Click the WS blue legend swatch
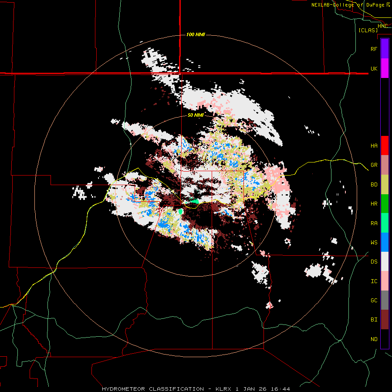Screen dimensions: 392x392 [x=385, y=242]
